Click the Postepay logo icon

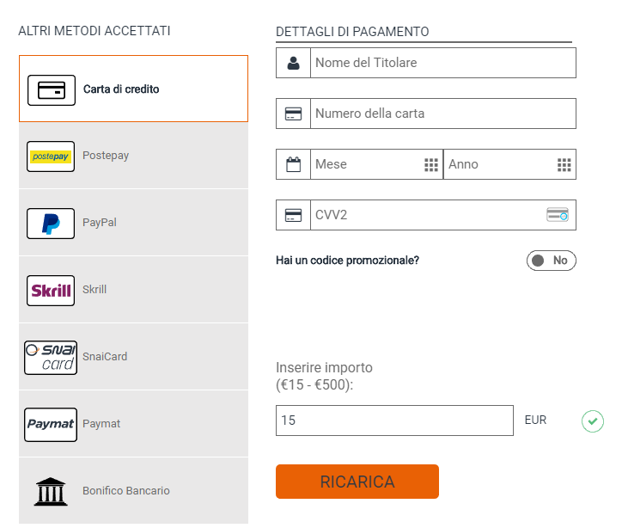51,157
